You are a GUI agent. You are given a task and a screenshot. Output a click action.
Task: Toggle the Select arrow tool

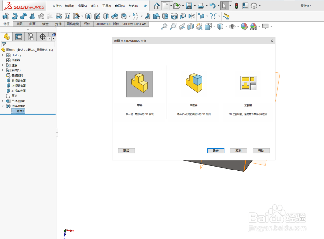click(225, 6)
